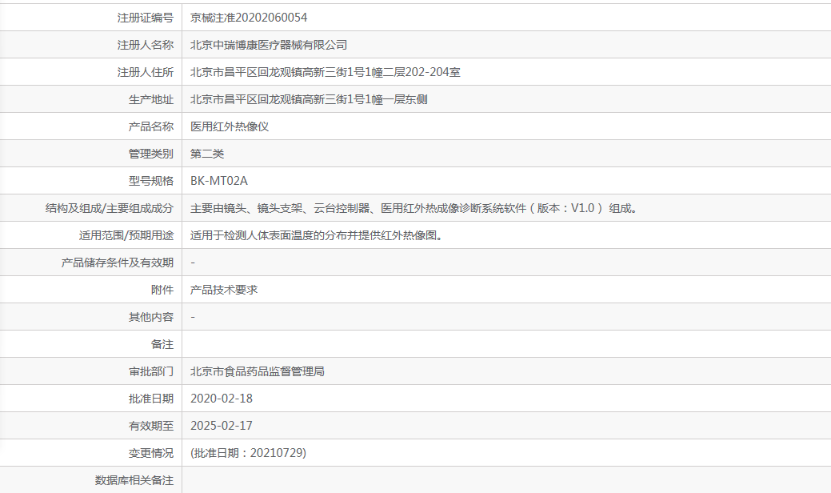Click registration number 京械注准20202060054
The image size is (831, 493).
click(249, 18)
